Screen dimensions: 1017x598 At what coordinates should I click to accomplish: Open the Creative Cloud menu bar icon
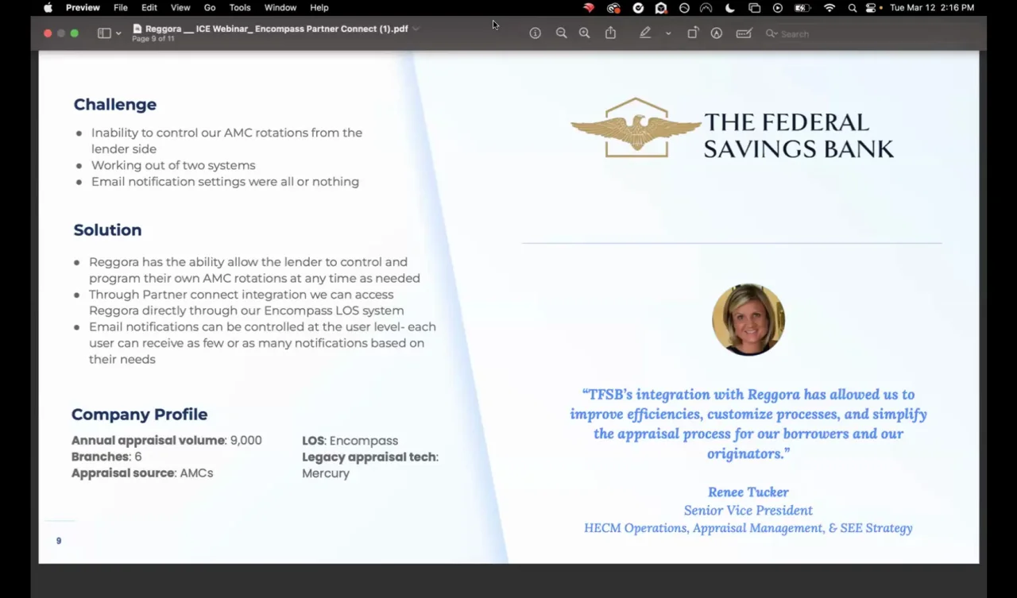point(613,8)
